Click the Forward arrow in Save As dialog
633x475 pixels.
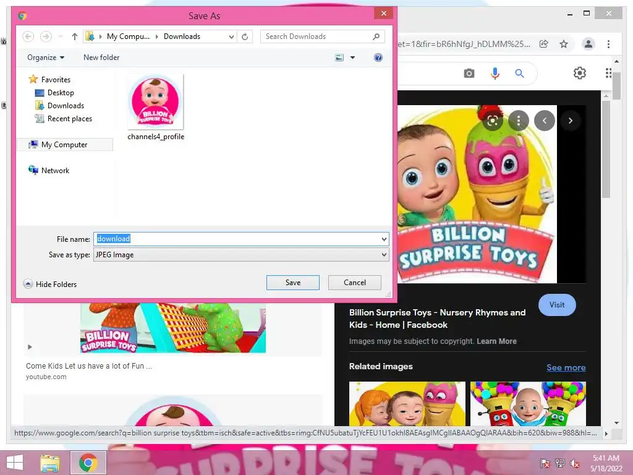tap(46, 36)
